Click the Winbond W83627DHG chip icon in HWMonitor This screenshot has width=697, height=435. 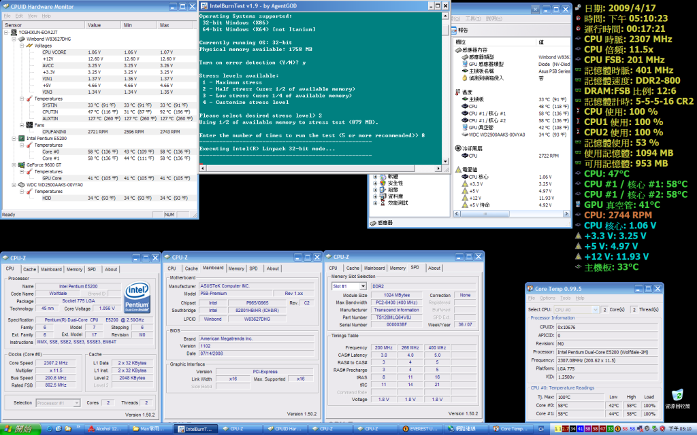(x=21, y=39)
